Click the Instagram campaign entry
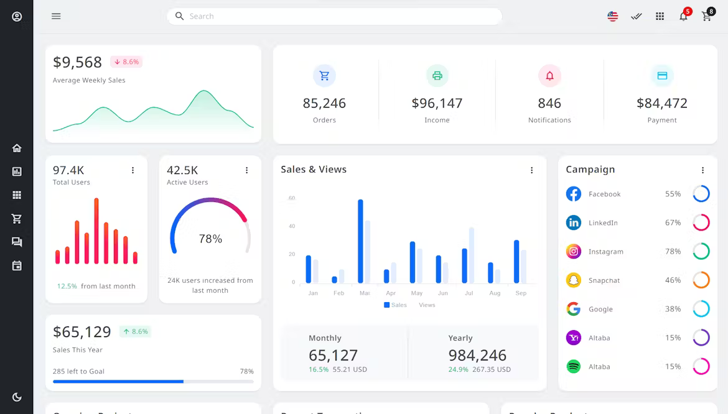 638,251
